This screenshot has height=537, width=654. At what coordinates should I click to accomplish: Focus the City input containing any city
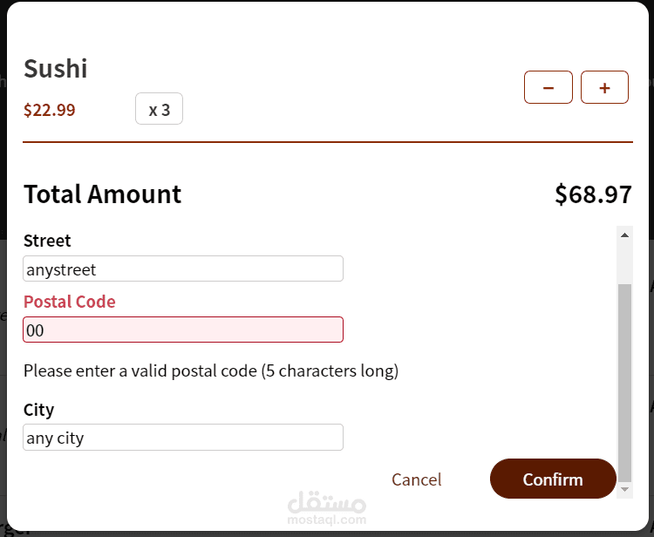pos(183,437)
